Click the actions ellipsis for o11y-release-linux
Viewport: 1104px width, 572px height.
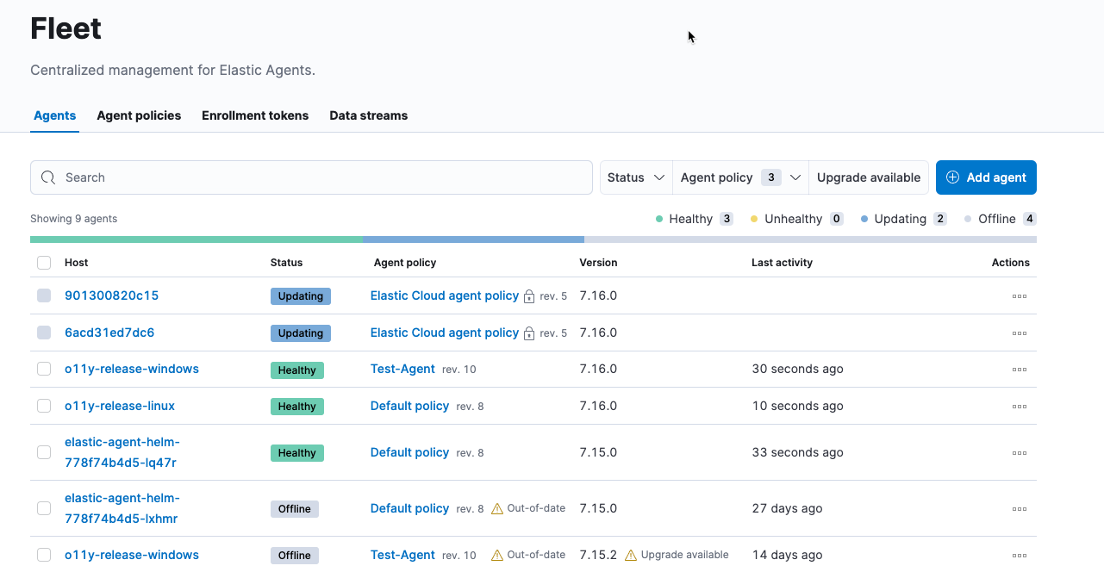[1020, 406]
